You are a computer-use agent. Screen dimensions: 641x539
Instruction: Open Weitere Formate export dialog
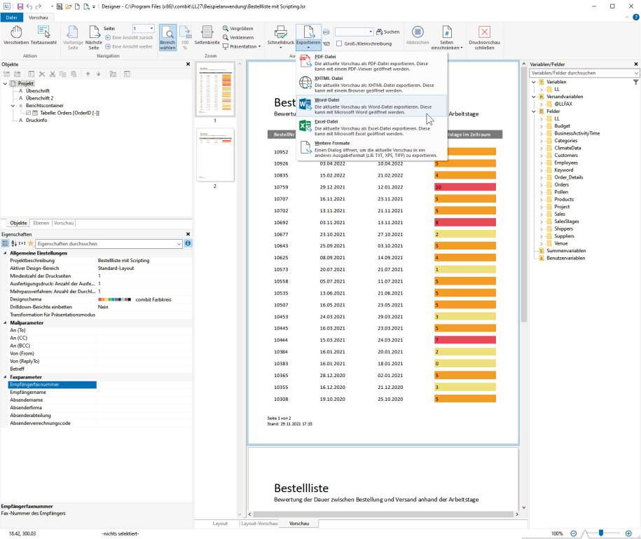tap(372, 149)
